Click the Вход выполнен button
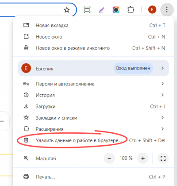 click(133, 68)
